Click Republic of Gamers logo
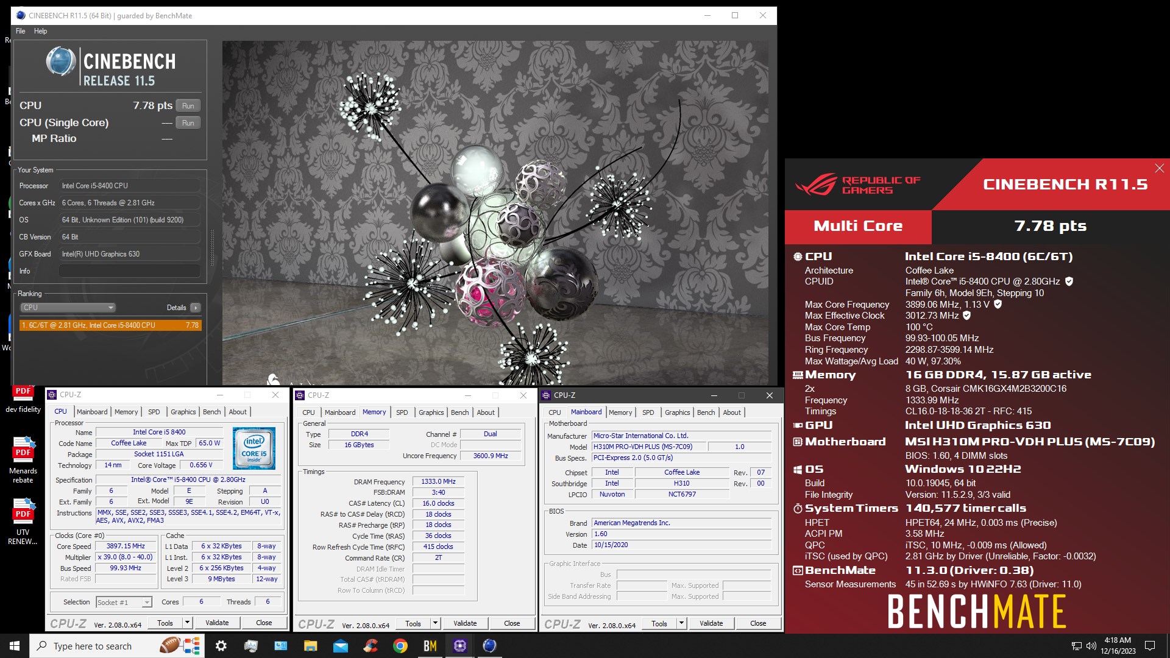1170x658 pixels. coord(858,185)
